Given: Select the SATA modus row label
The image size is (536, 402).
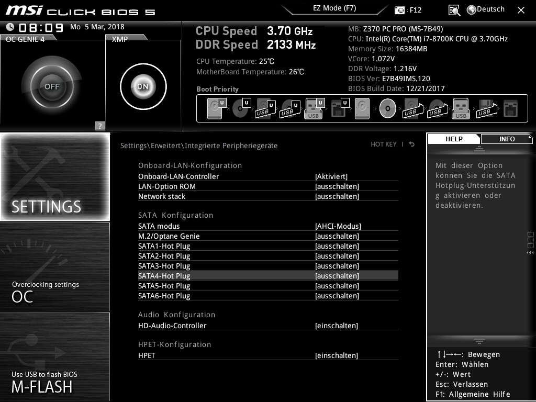Looking at the screenshot, I should point(159,226).
